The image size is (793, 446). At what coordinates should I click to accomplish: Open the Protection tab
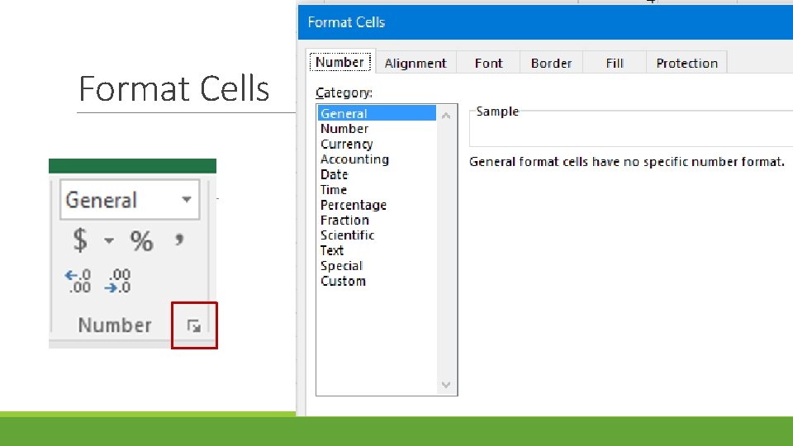click(686, 64)
